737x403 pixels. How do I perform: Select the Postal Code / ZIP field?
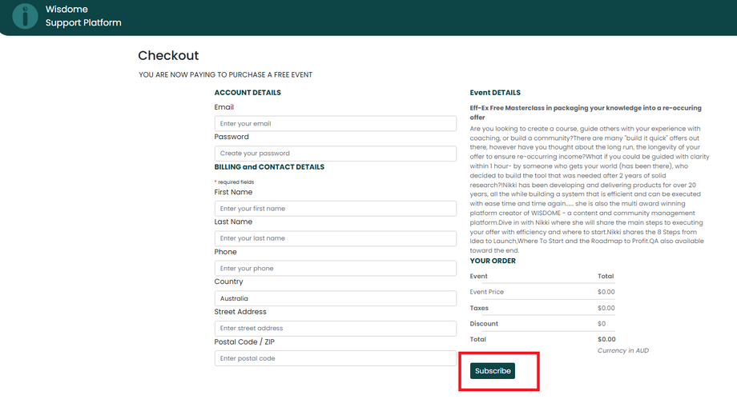click(x=335, y=358)
